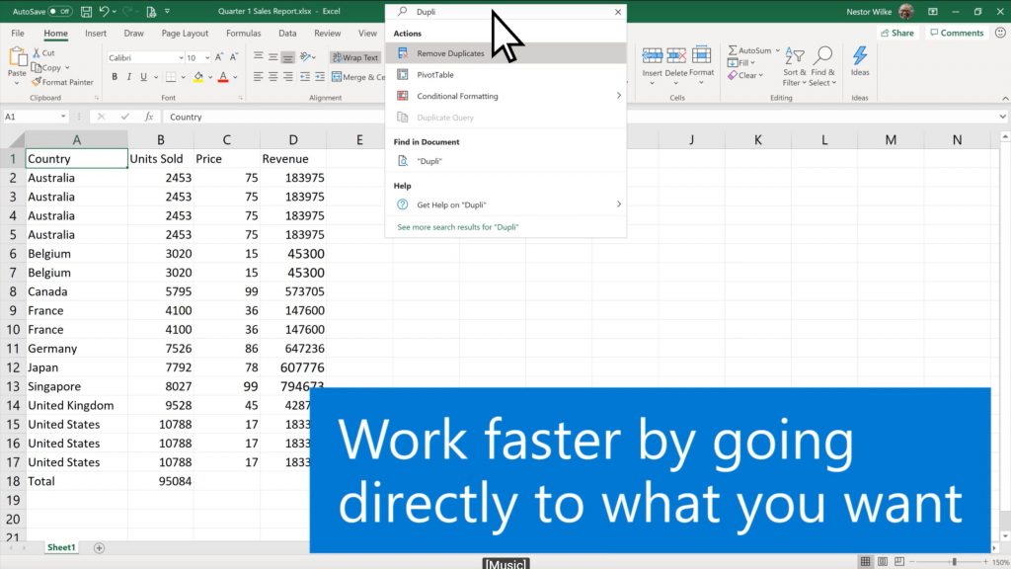Decrease font size with smaller A icon
This screenshot has width=1011, height=569.
(x=234, y=57)
